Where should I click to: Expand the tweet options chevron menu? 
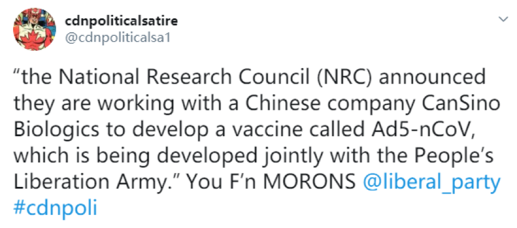tap(503, 20)
